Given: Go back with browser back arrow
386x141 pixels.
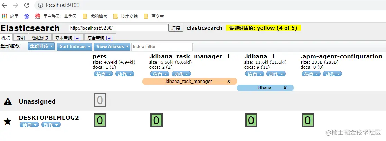Looking at the screenshot, I should 4,5.
